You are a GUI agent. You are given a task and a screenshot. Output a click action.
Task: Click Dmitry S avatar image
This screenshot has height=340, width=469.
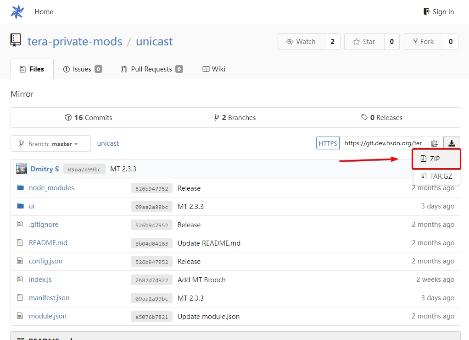[22, 169]
